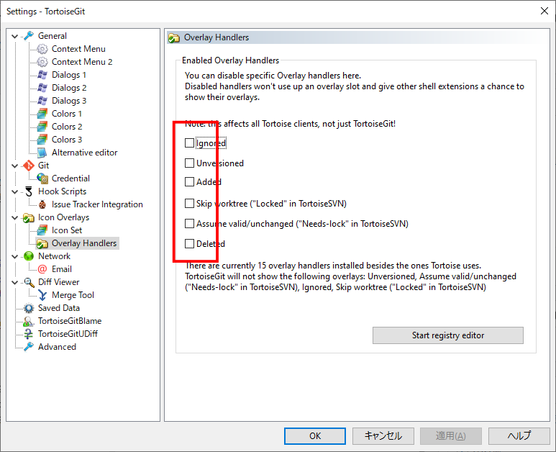Close the Settings dialog window

[x=544, y=11]
